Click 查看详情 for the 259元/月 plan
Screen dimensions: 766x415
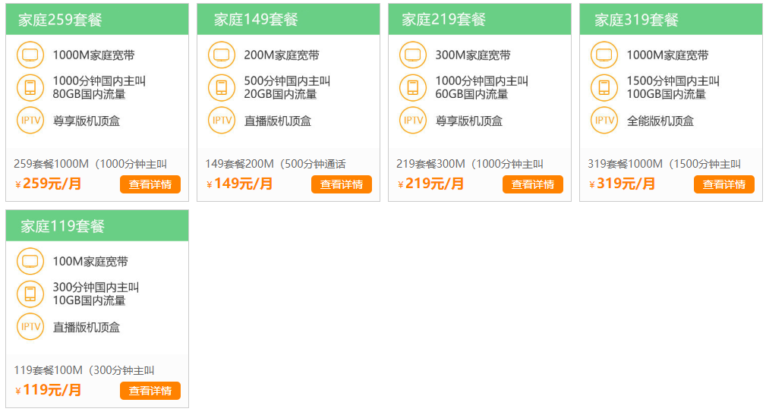pyautogui.click(x=150, y=184)
